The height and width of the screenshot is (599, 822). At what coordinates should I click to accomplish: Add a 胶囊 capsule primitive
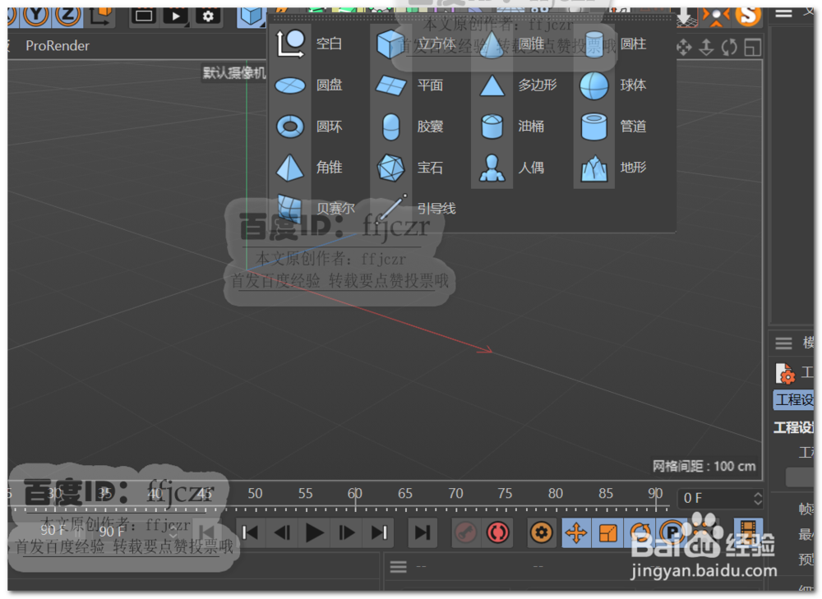[x=391, y=127]
